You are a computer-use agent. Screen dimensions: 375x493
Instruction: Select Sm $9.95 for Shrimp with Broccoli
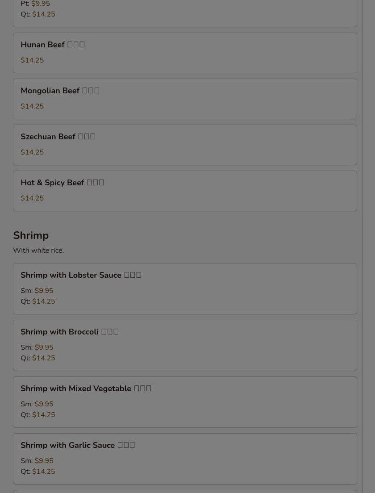37,347
